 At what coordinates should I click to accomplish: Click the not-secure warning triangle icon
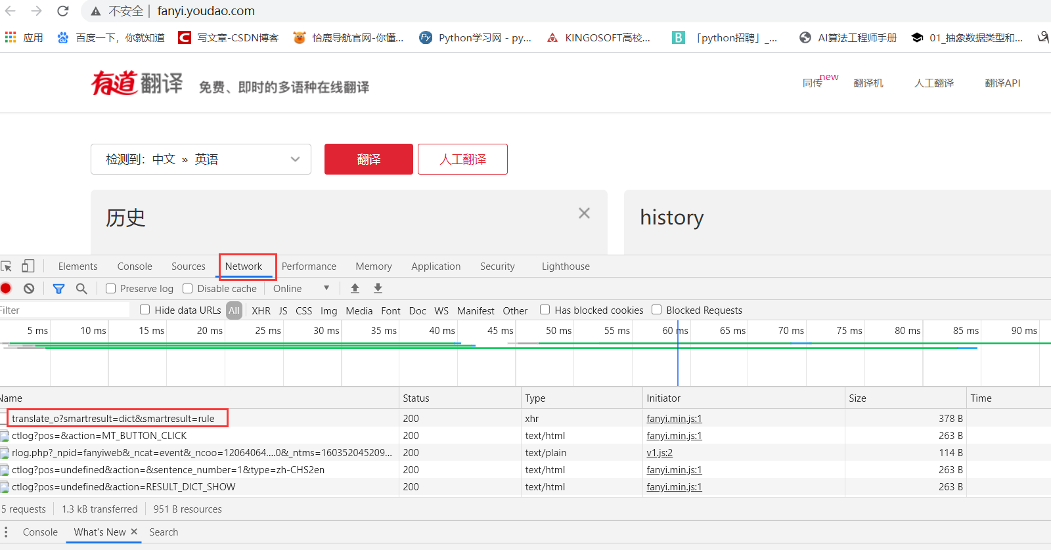[x=96, y=11]
